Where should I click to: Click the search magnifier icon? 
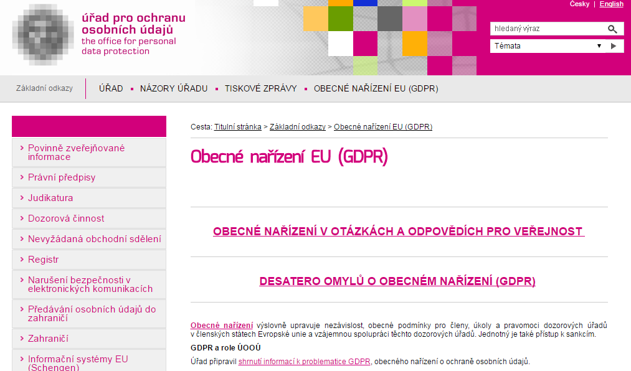click(x=612, y=29)
